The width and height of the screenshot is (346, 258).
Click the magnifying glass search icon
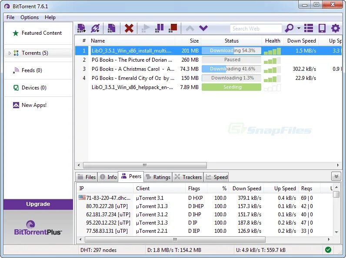click(289, 28)
